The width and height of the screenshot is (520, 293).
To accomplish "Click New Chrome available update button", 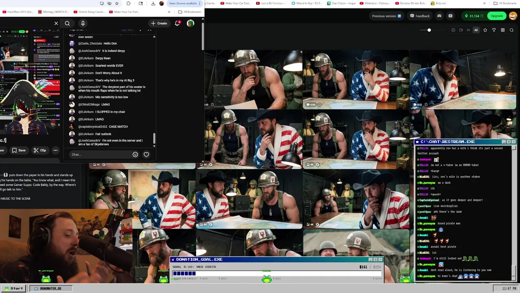I will (185, 3).
